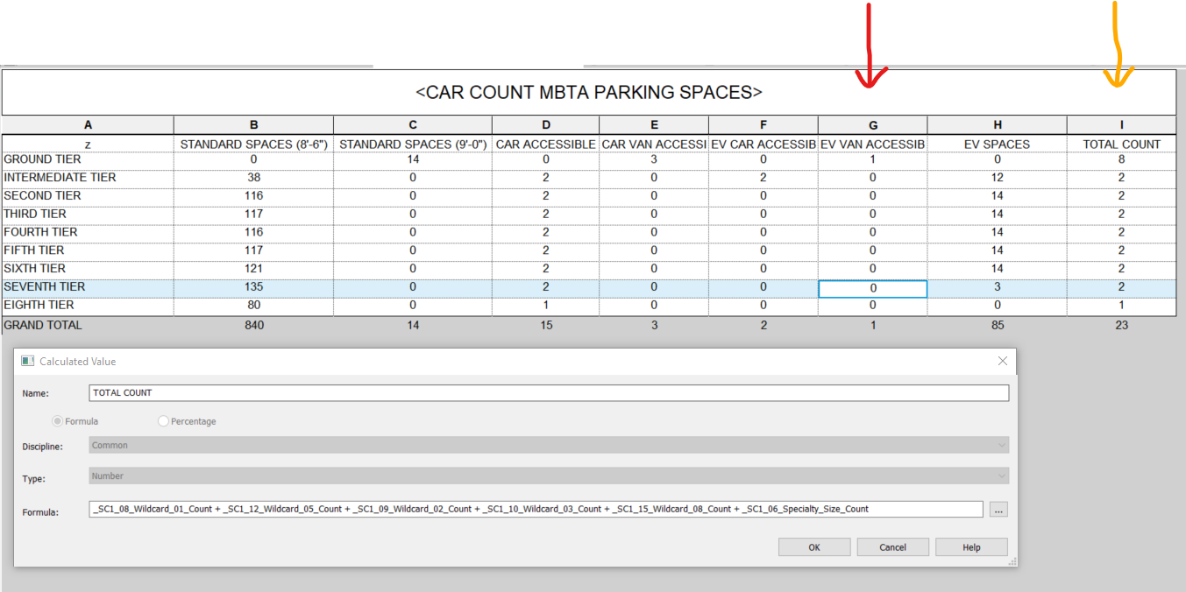Expand the Discipline combo box chevron

tap(1000, 446)
